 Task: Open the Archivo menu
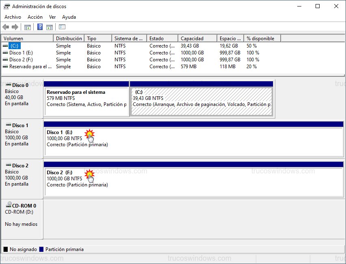13,17
